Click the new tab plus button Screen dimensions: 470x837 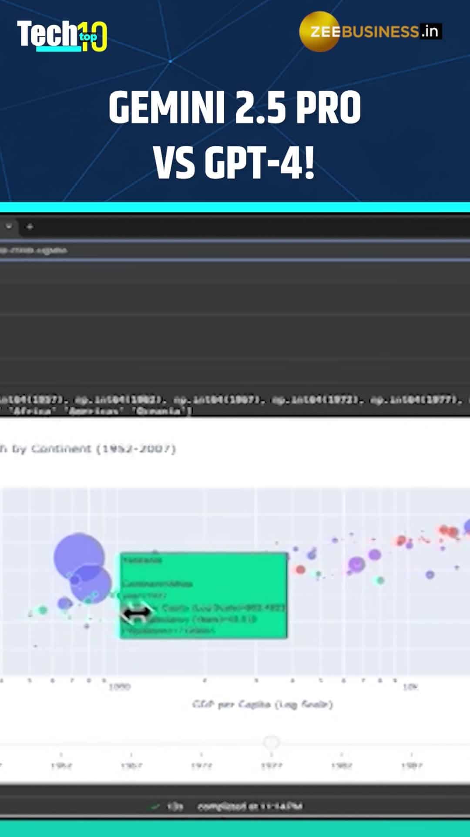pyautogui.click(x=30, y=227)
